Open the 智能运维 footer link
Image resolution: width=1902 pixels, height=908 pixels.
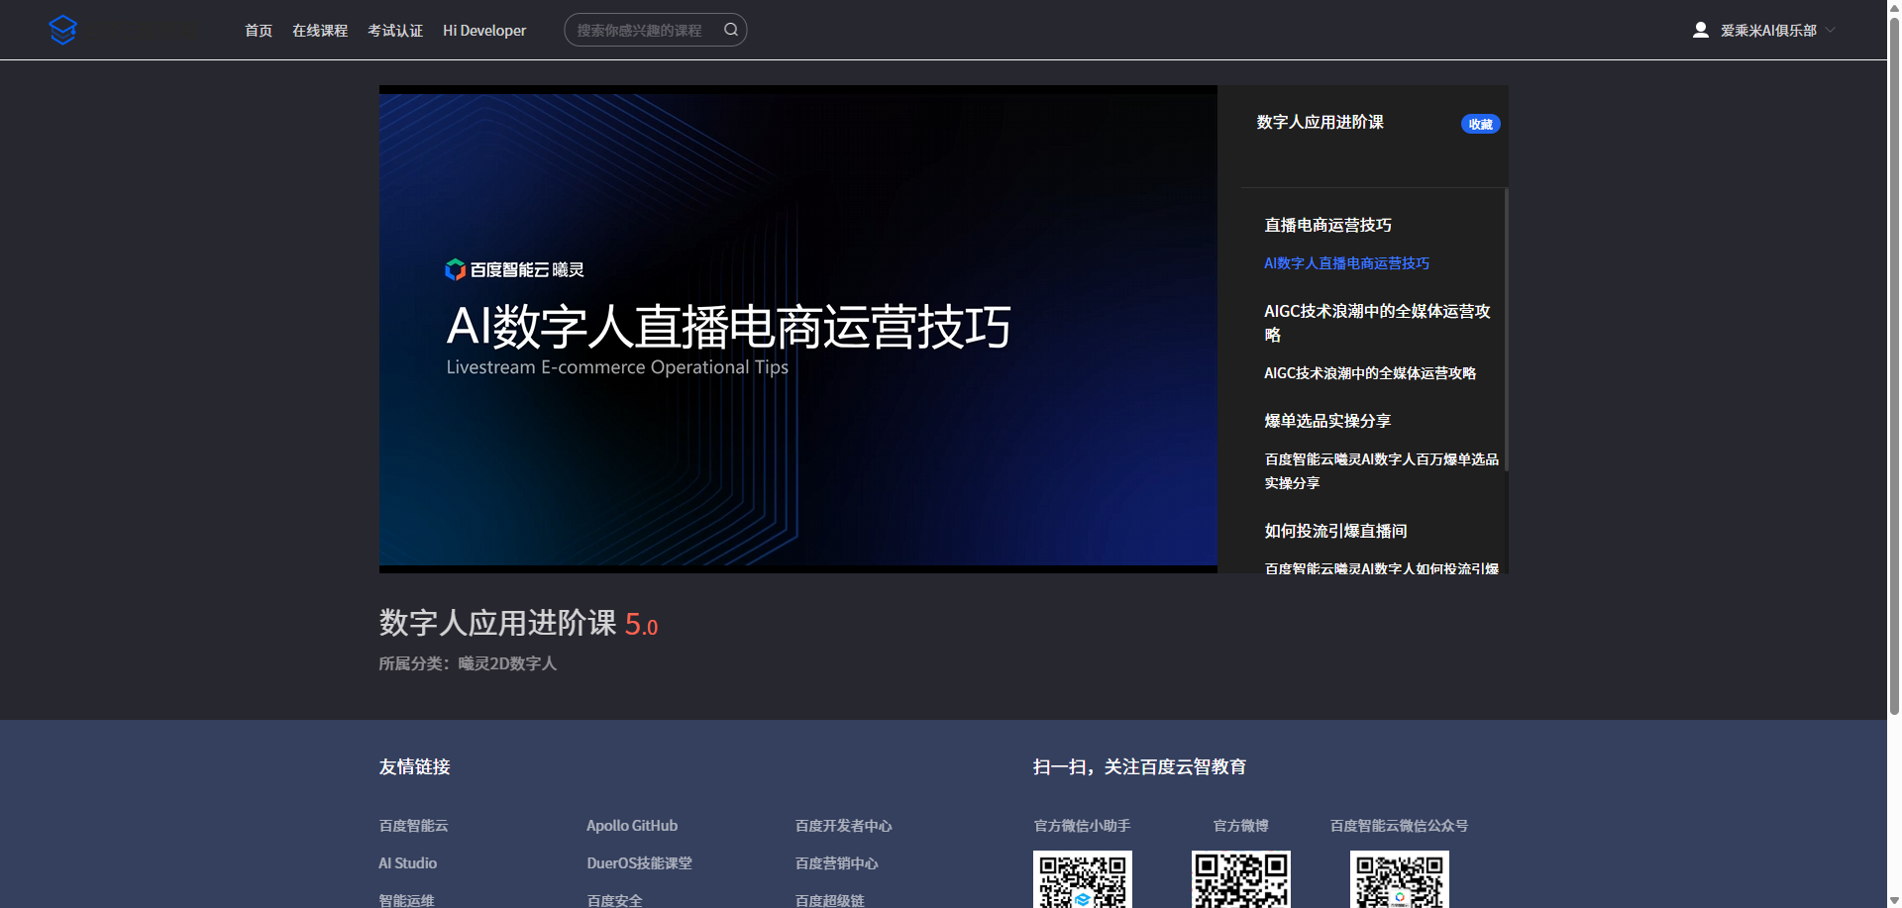coord(406,900)
